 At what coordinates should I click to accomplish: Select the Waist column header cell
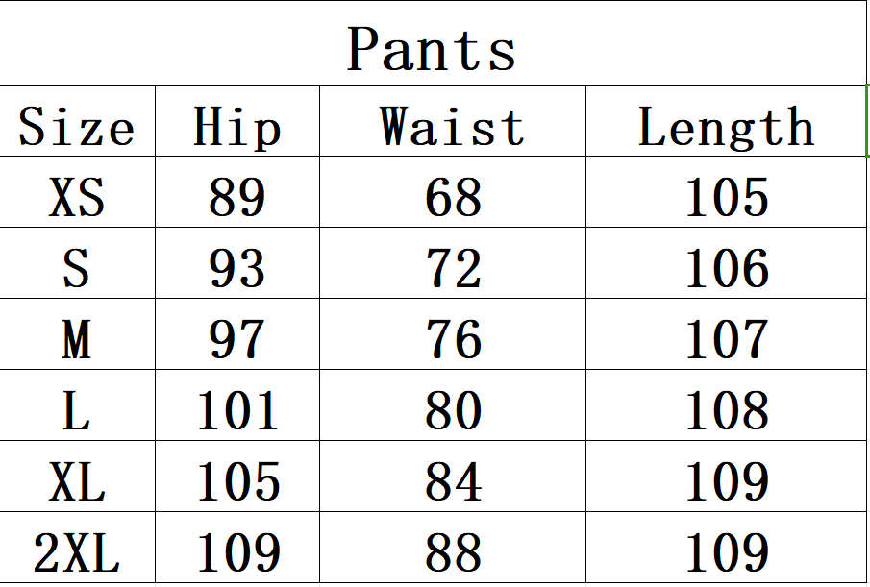[x=453, y=127]
